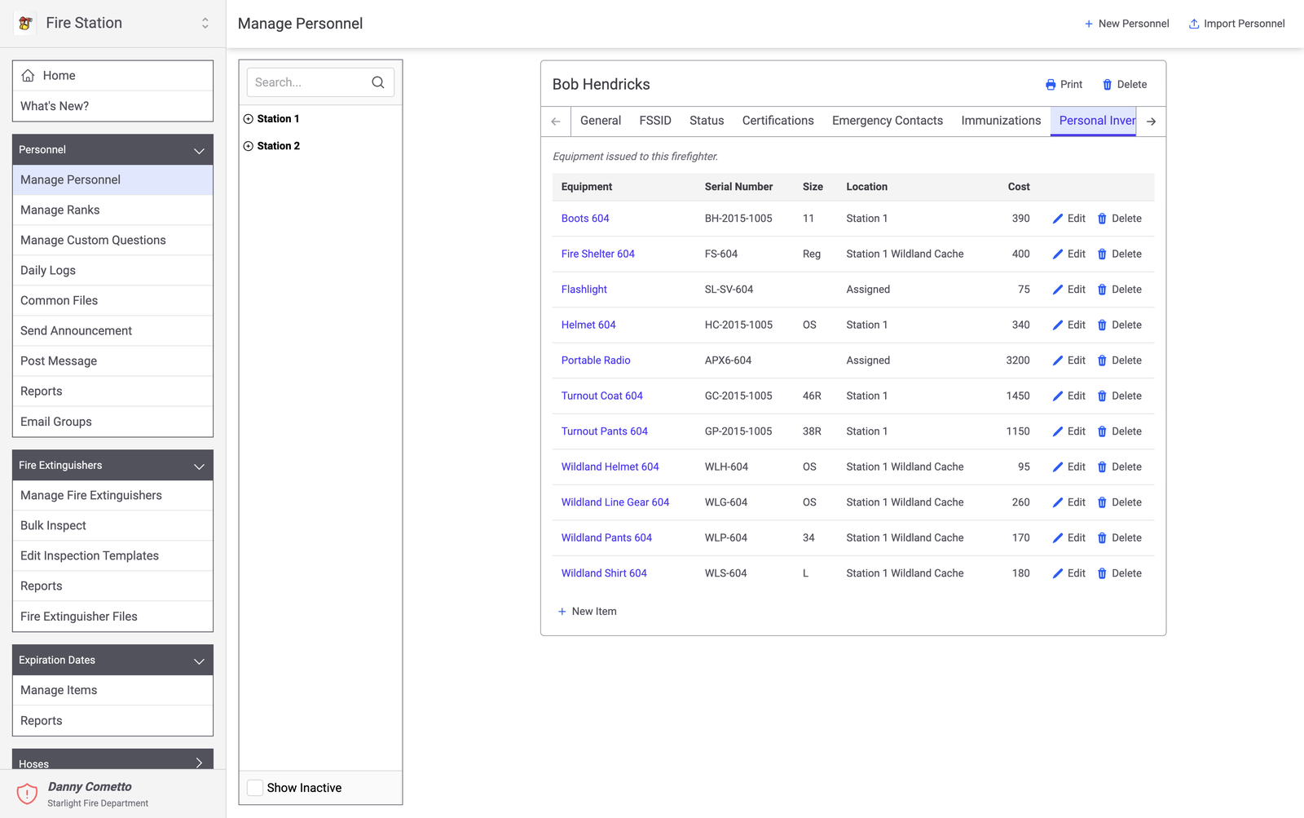Open Edit Inspection Templates in the sidebar
This screenshot has height=818, width=1304.
click(x=112, y=556)
